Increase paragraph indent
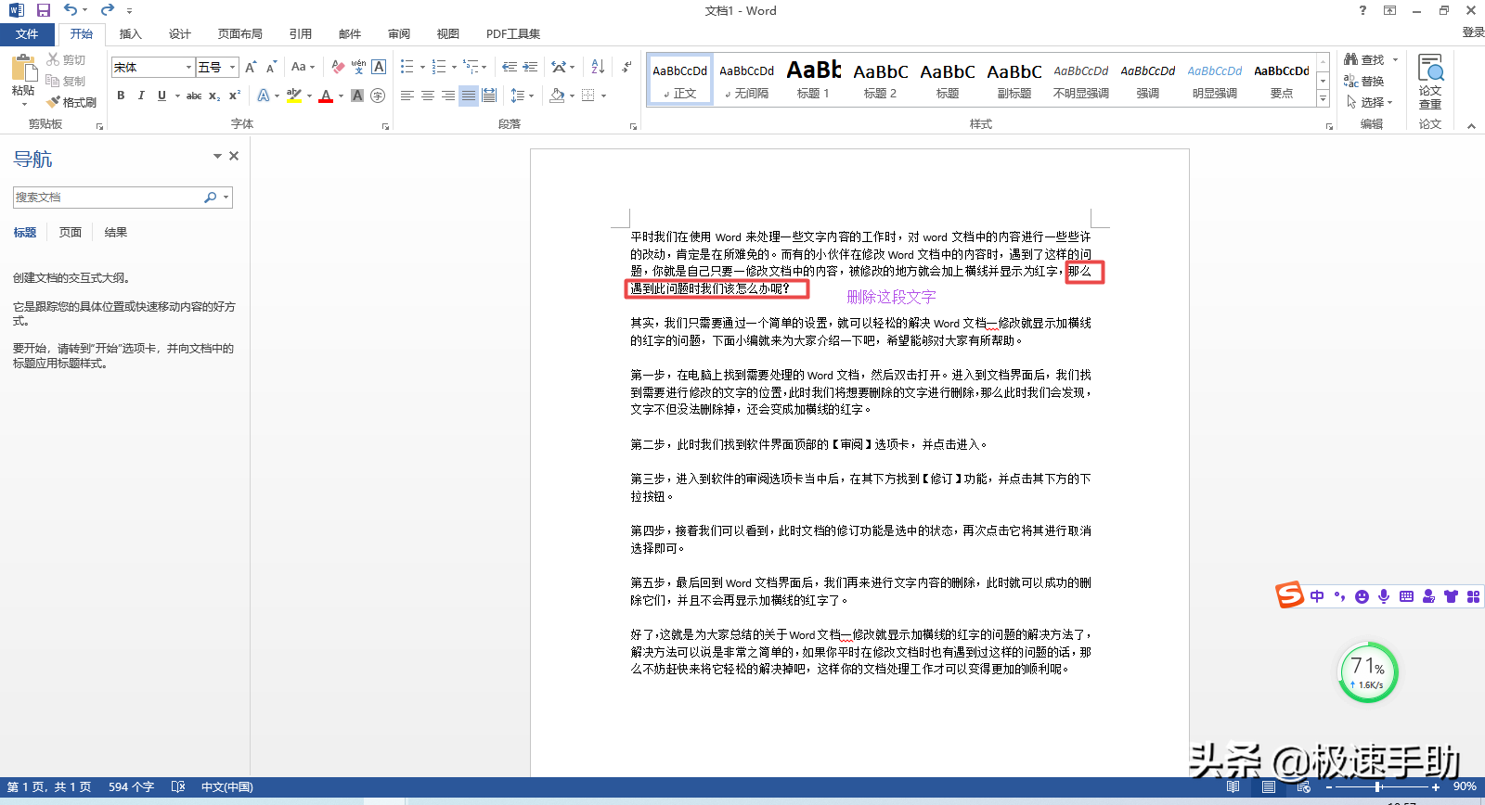The height and width of the screenshot is (805, 1485). (530, 67)
